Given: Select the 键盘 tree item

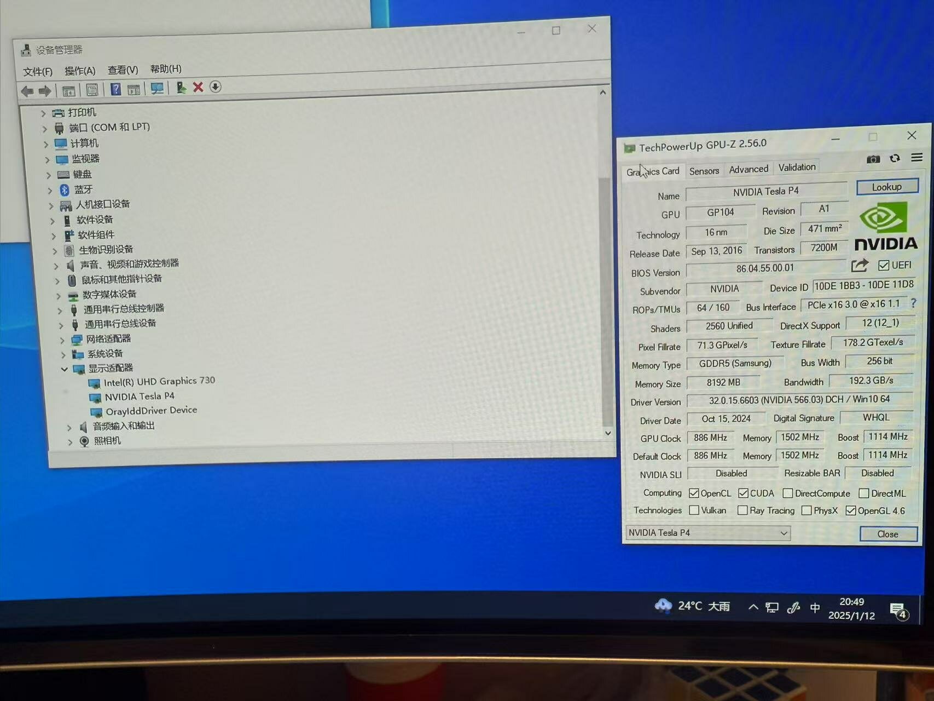Looking at the screenshot, I should [x=82, y=175].
